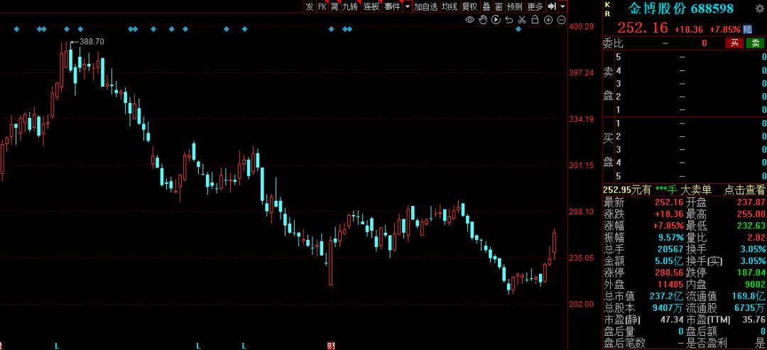Open the 点击查看 link
The height and width of the screenshot is (350, 767).
744,190
